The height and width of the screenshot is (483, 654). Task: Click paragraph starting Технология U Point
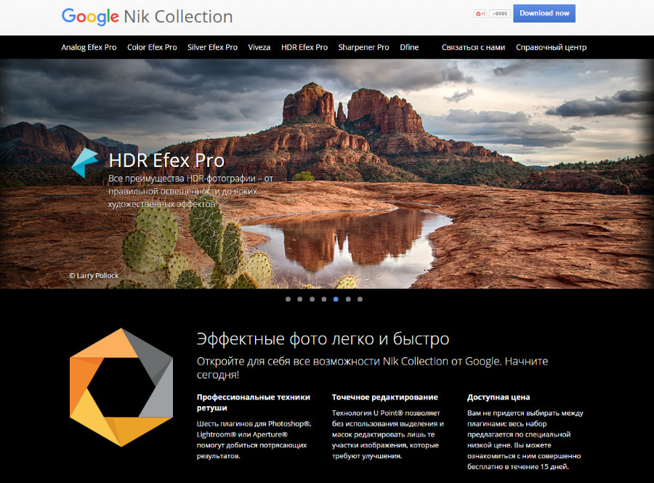pos(388,434)
